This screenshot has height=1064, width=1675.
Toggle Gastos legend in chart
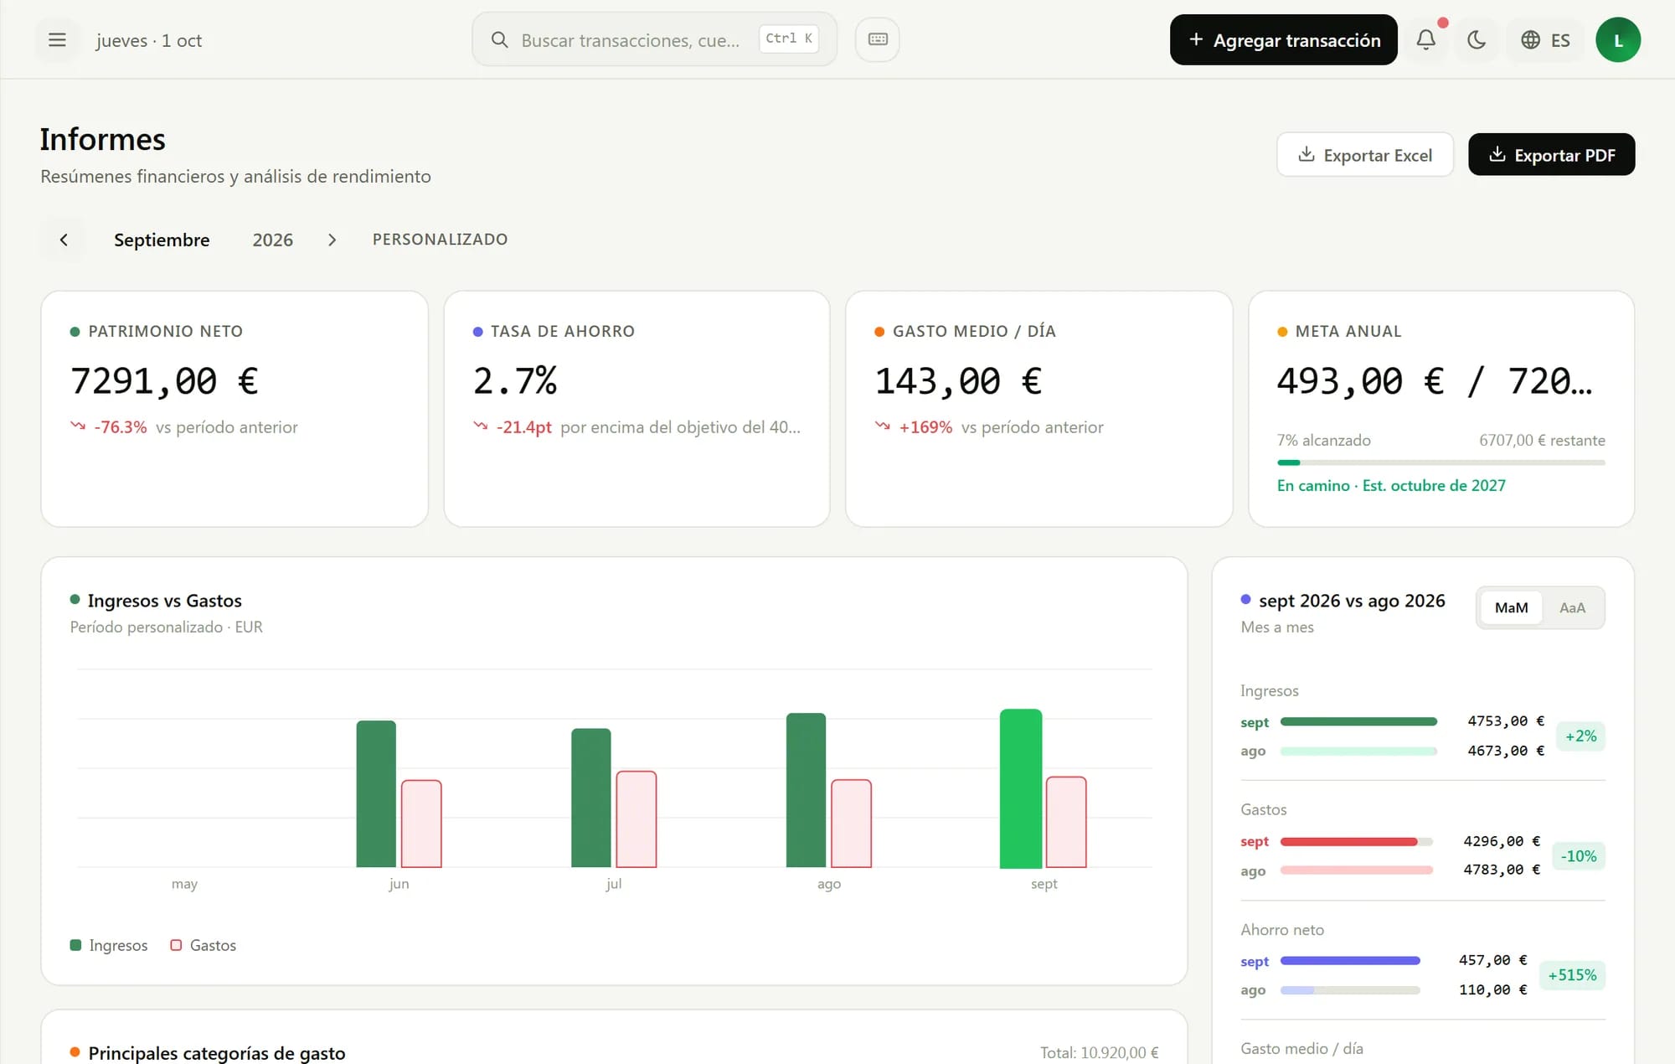coord(204,945)
